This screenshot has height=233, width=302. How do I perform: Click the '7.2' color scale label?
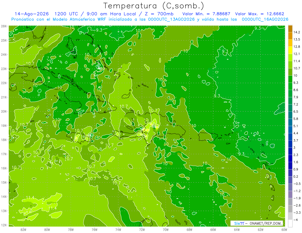[x=296, y=104]
